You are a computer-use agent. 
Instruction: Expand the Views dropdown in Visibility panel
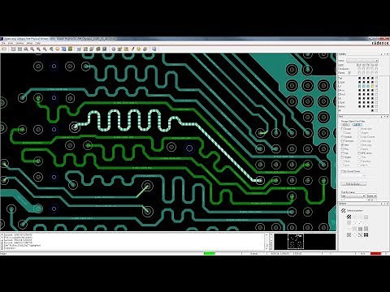[362, 61]
